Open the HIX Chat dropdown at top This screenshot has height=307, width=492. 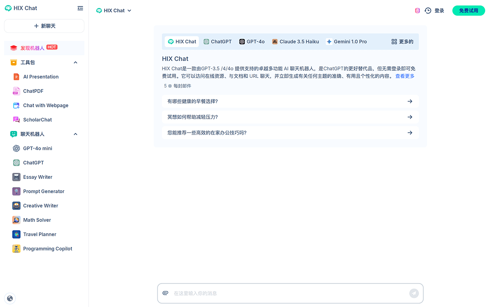point(114,10)
